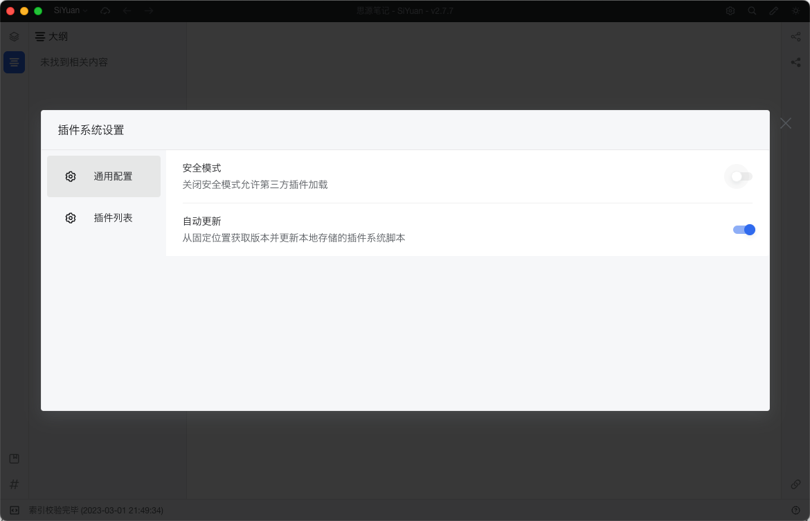Open the file tree layers icon in left dock
Screen dimensions: 810x521
tap(14, 37)
